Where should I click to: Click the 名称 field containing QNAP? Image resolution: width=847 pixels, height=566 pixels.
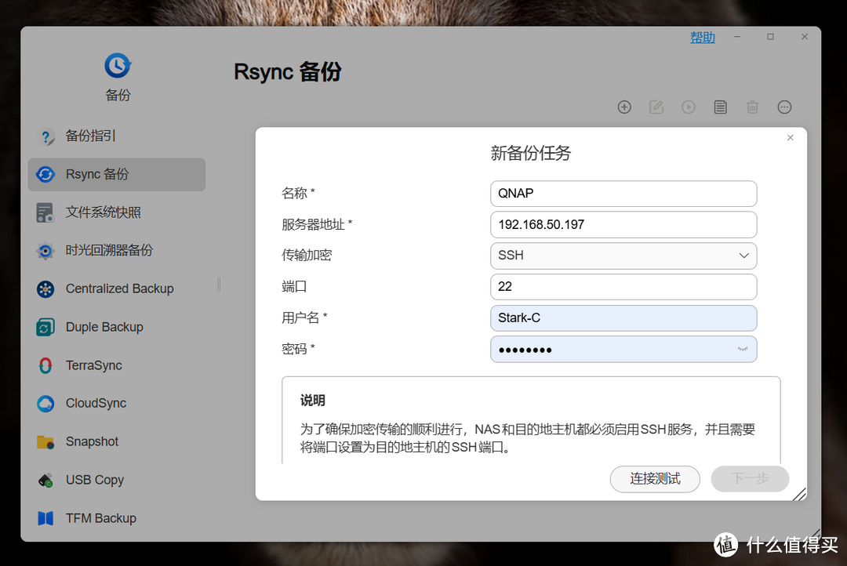click(623, 194)
